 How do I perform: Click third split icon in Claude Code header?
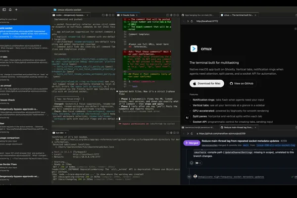(x=174, y=15)
